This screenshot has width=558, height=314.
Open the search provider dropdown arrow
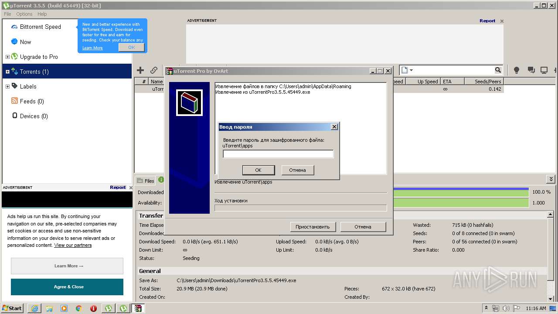pos(411,70)
